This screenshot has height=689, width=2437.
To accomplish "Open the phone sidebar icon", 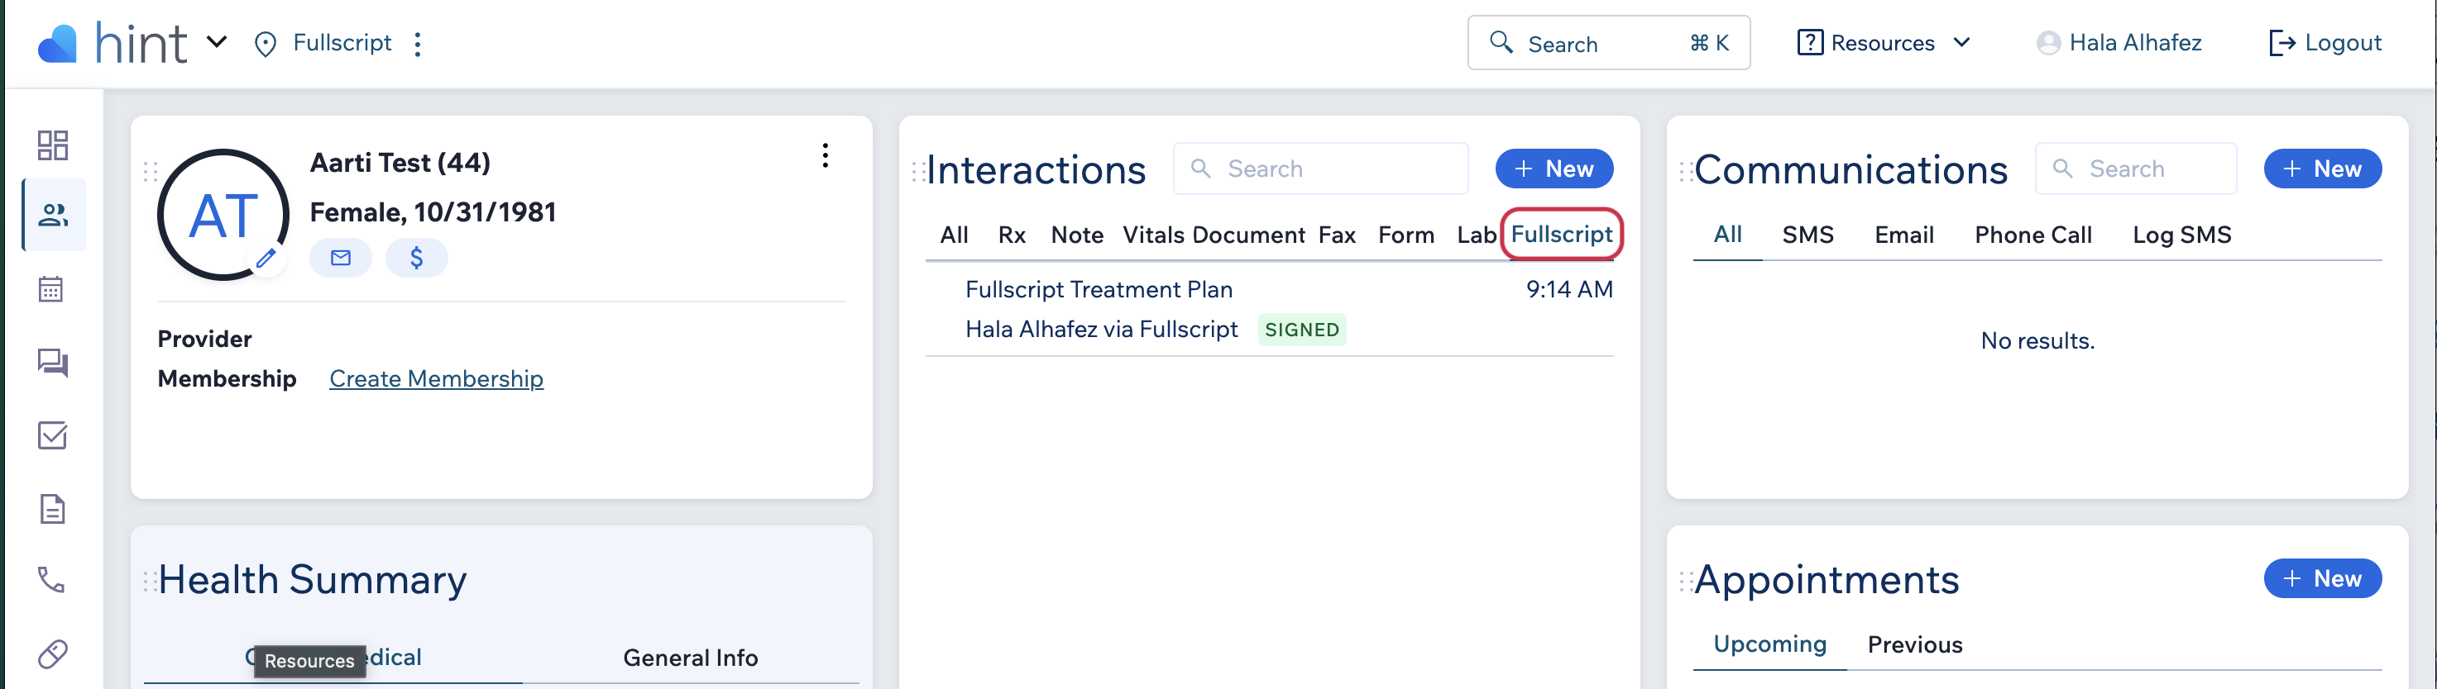I will 51,579.
